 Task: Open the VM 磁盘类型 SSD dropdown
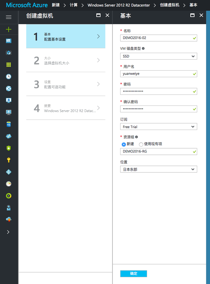coord(158,56)
